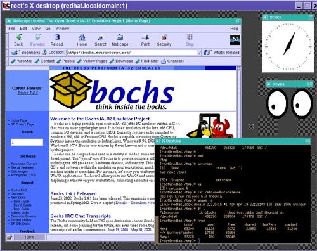Collapse the navigation toolbar handle
This screenshot has height=251, width=317.
[7, 40]
